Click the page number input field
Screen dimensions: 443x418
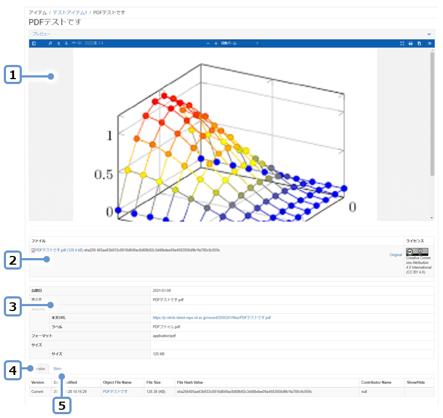93,43
